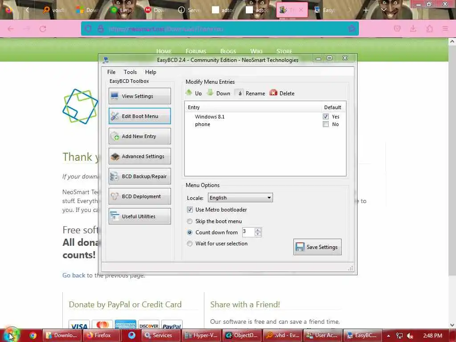Open Blogs link on NeoSmart website
The image size is (456, 342).
coord(228,52)
